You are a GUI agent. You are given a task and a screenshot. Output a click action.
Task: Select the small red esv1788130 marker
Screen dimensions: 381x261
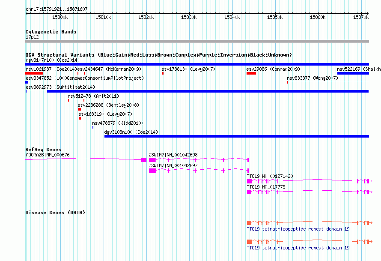pyautogui.click(x=163, y=73)
